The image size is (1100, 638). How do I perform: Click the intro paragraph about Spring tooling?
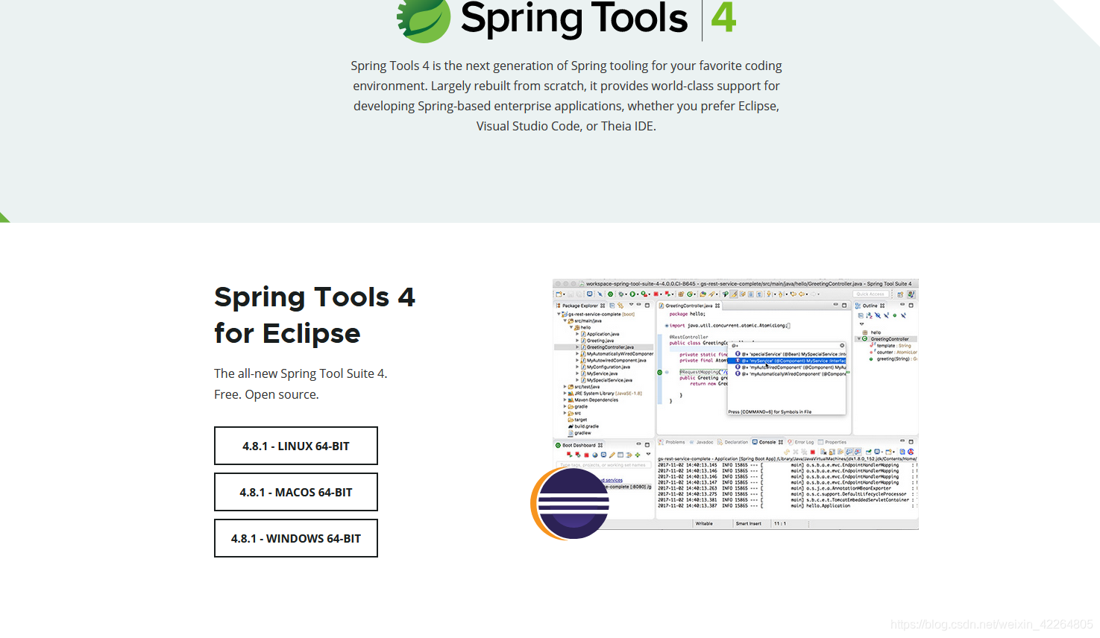(x=567, y=96)
